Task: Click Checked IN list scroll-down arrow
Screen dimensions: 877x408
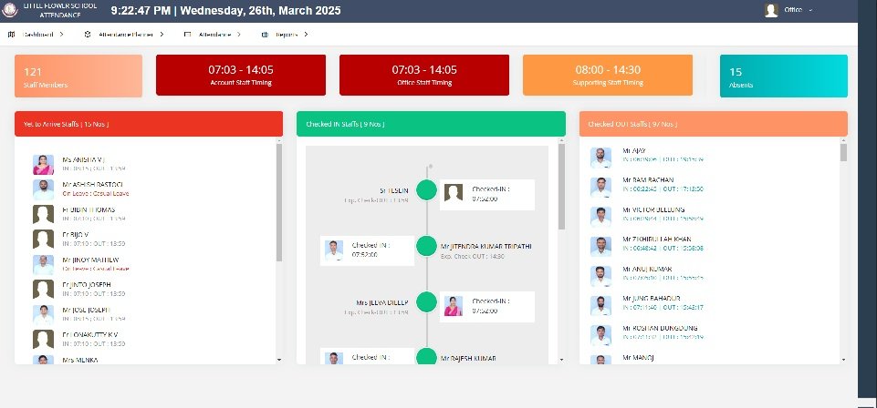Action: pyautogui.click(x=561, y=360)
